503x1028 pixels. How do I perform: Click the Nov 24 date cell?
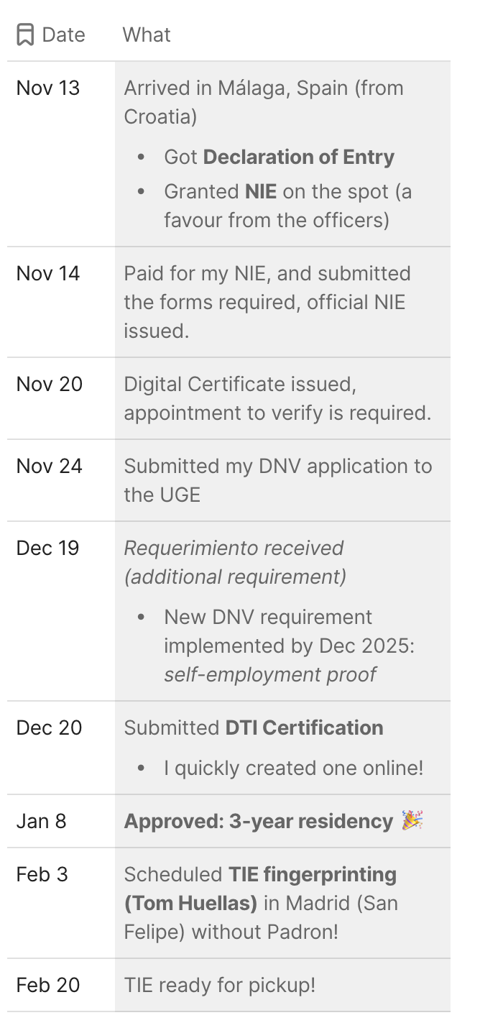[x=50, y=466]
